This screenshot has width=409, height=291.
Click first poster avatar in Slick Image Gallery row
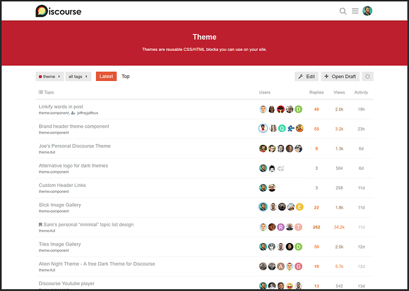pos(263,207)
